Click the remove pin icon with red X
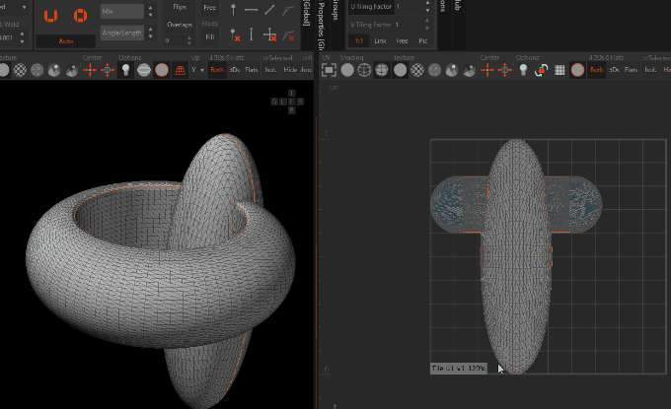The width and height of the screenshot is (671, 409). point(235,35)
